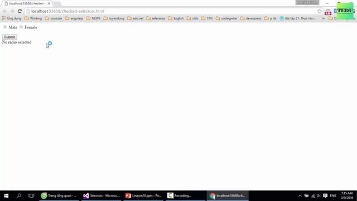Switch to Chrome localhost taskbar button
This screenshot has height=201, width=357.
point(228,195)
